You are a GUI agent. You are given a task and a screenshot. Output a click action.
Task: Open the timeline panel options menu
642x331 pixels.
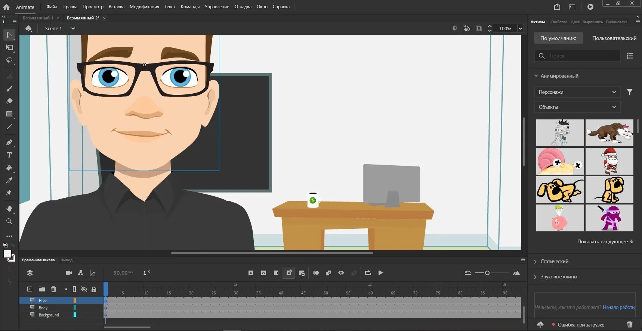point(523,260)
